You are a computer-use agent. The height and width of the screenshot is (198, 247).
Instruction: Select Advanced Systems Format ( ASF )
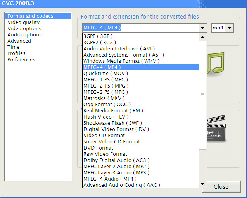pos(140,55)
